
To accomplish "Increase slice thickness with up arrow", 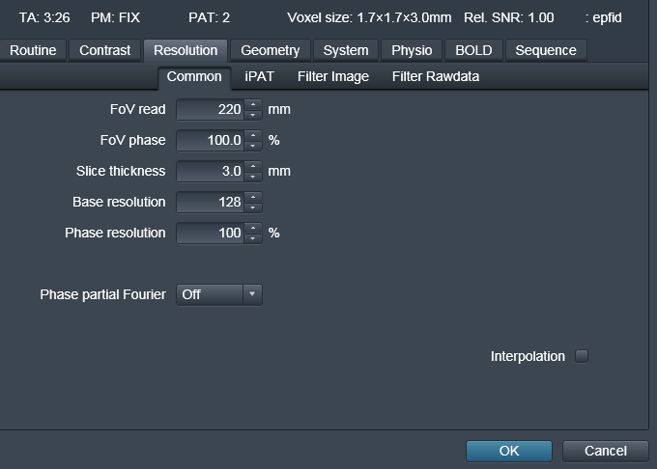I will click(x=253, y=166).
